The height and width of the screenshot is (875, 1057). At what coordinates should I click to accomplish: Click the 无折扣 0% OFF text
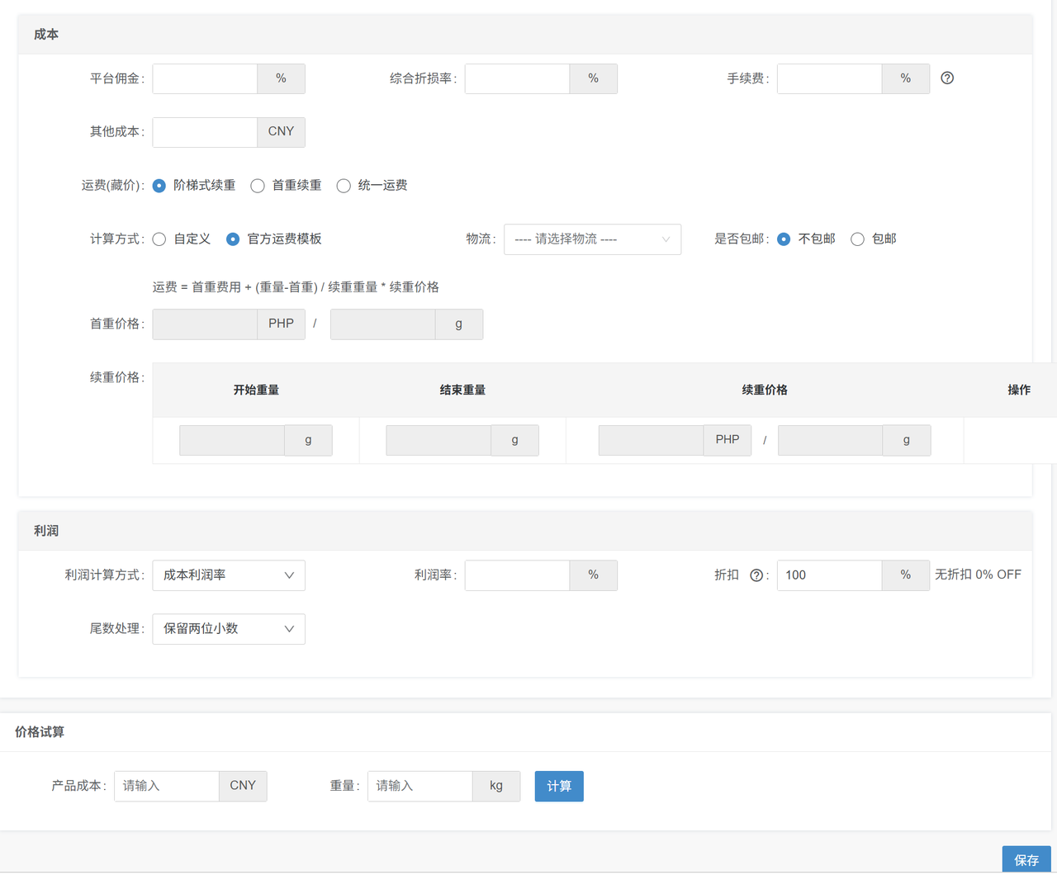(x=978, y=575)
